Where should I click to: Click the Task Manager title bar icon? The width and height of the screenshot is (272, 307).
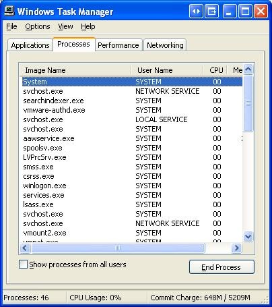click(9, 11)
